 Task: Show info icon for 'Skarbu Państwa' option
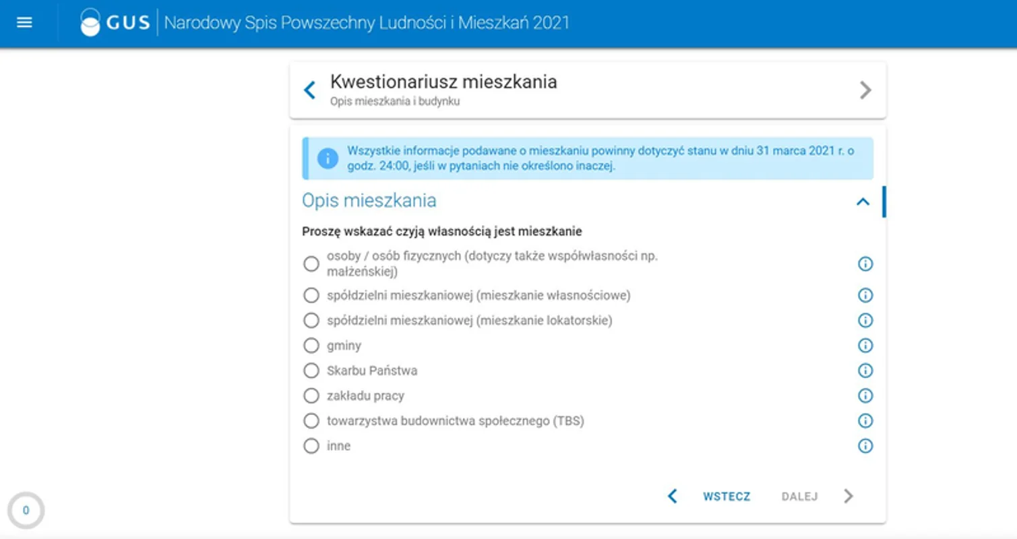865,371
